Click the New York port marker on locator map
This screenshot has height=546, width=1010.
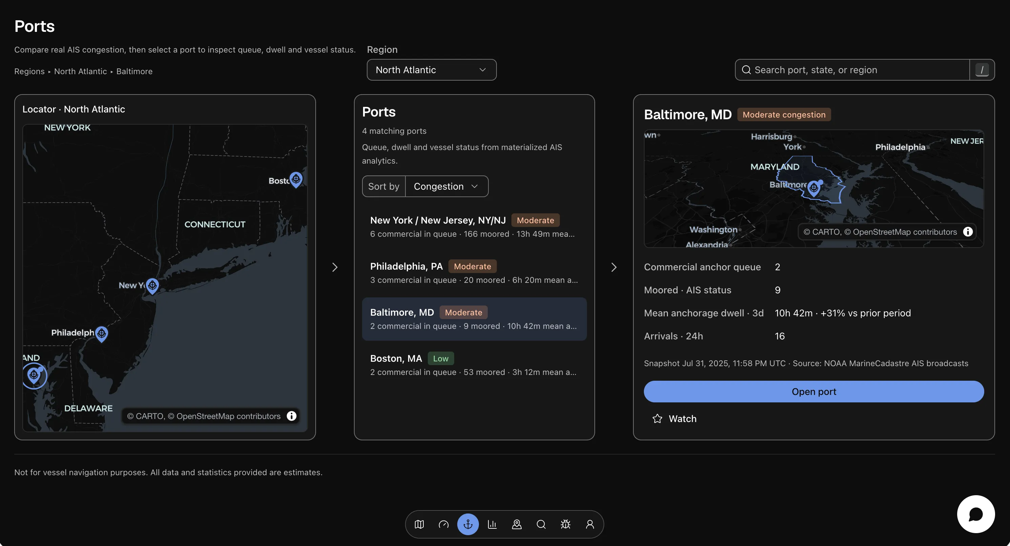click(x=152, y=286)
